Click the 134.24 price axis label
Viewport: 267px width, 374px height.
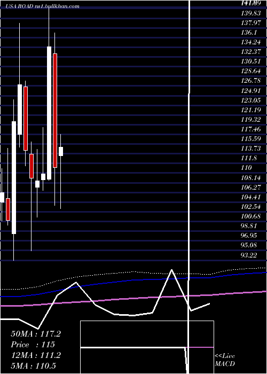251,42
